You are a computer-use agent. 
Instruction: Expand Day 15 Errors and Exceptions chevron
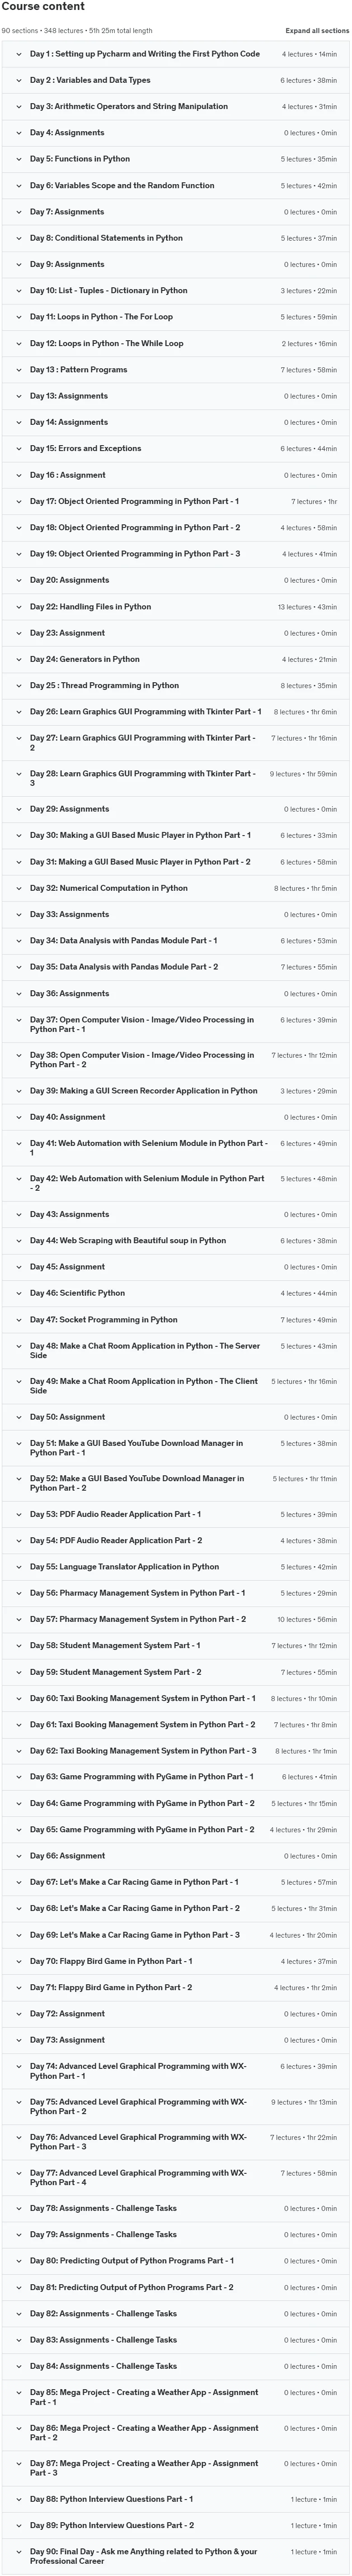[18, 449]
